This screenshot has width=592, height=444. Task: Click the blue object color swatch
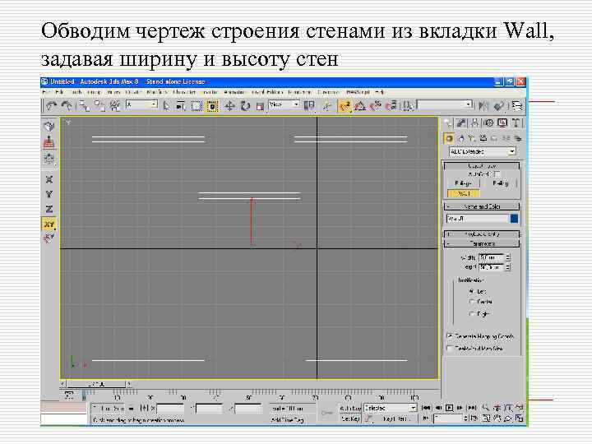514,219
